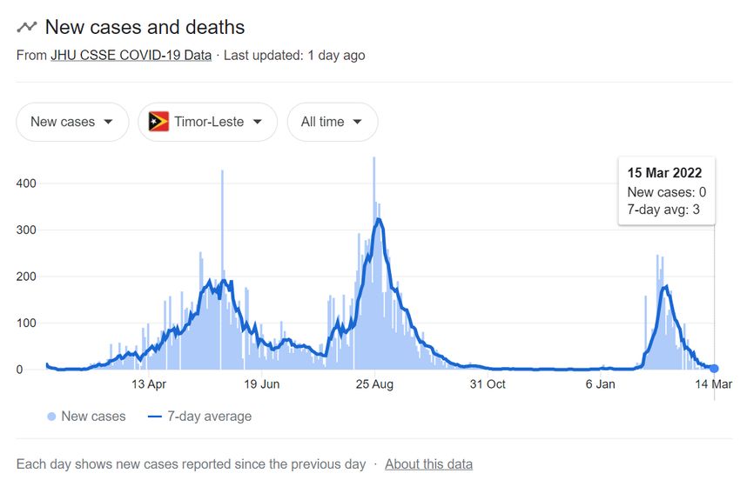Click the arrow next to All time
The height and width of the screenshot is (480, 740).
(357, 122)
